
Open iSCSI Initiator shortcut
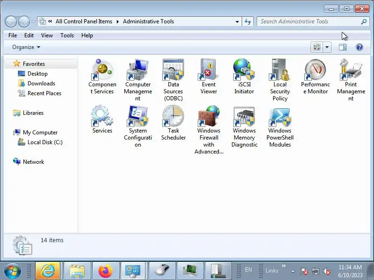244,77
